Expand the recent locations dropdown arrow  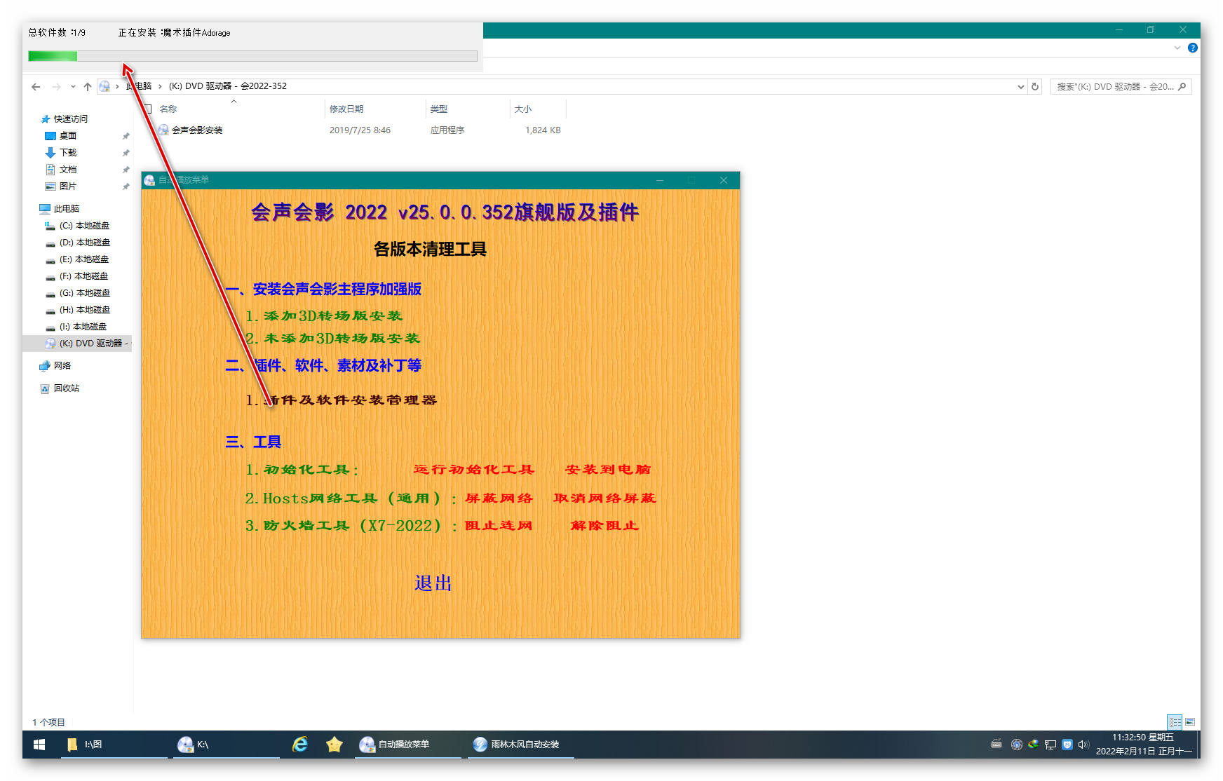pyautogui.click(x=73, y=87)
